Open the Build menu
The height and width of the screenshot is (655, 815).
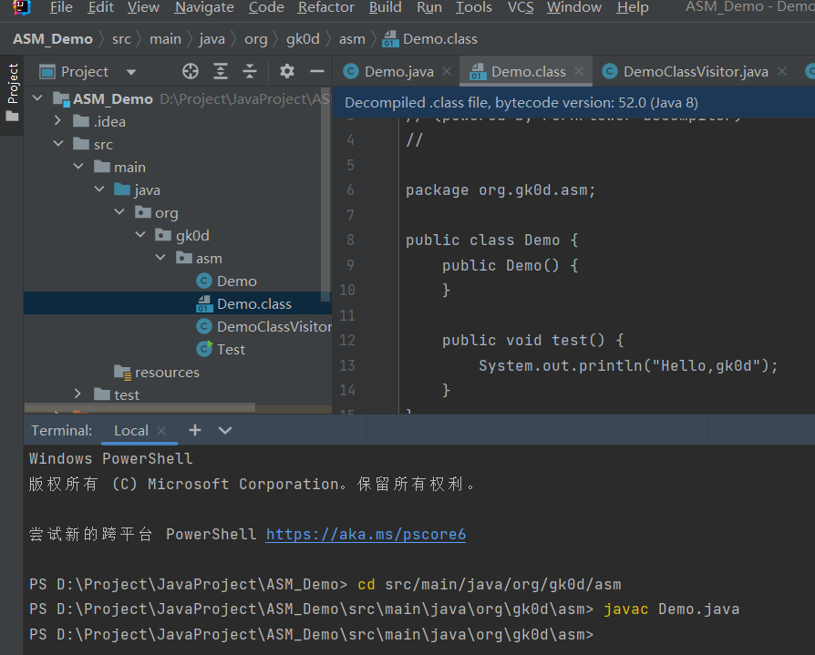pyautogui.click(x=385, y=7)
